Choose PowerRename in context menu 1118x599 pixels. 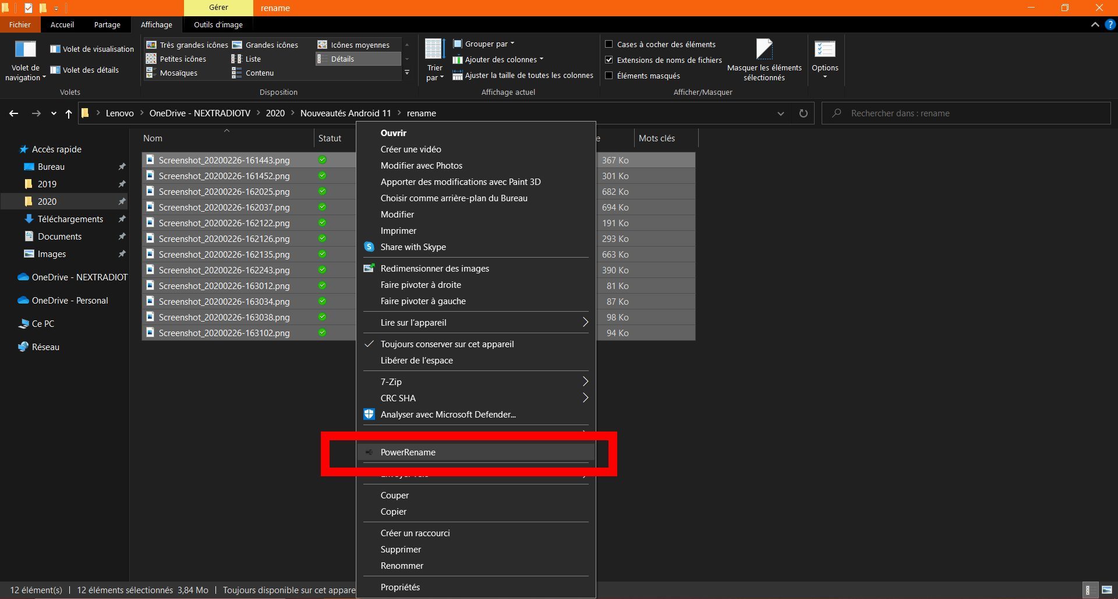[476, 452]
